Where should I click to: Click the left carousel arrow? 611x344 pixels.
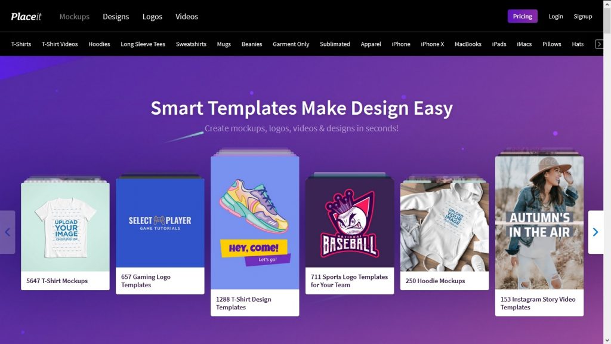pyautogui.click(x=7, y=233)
